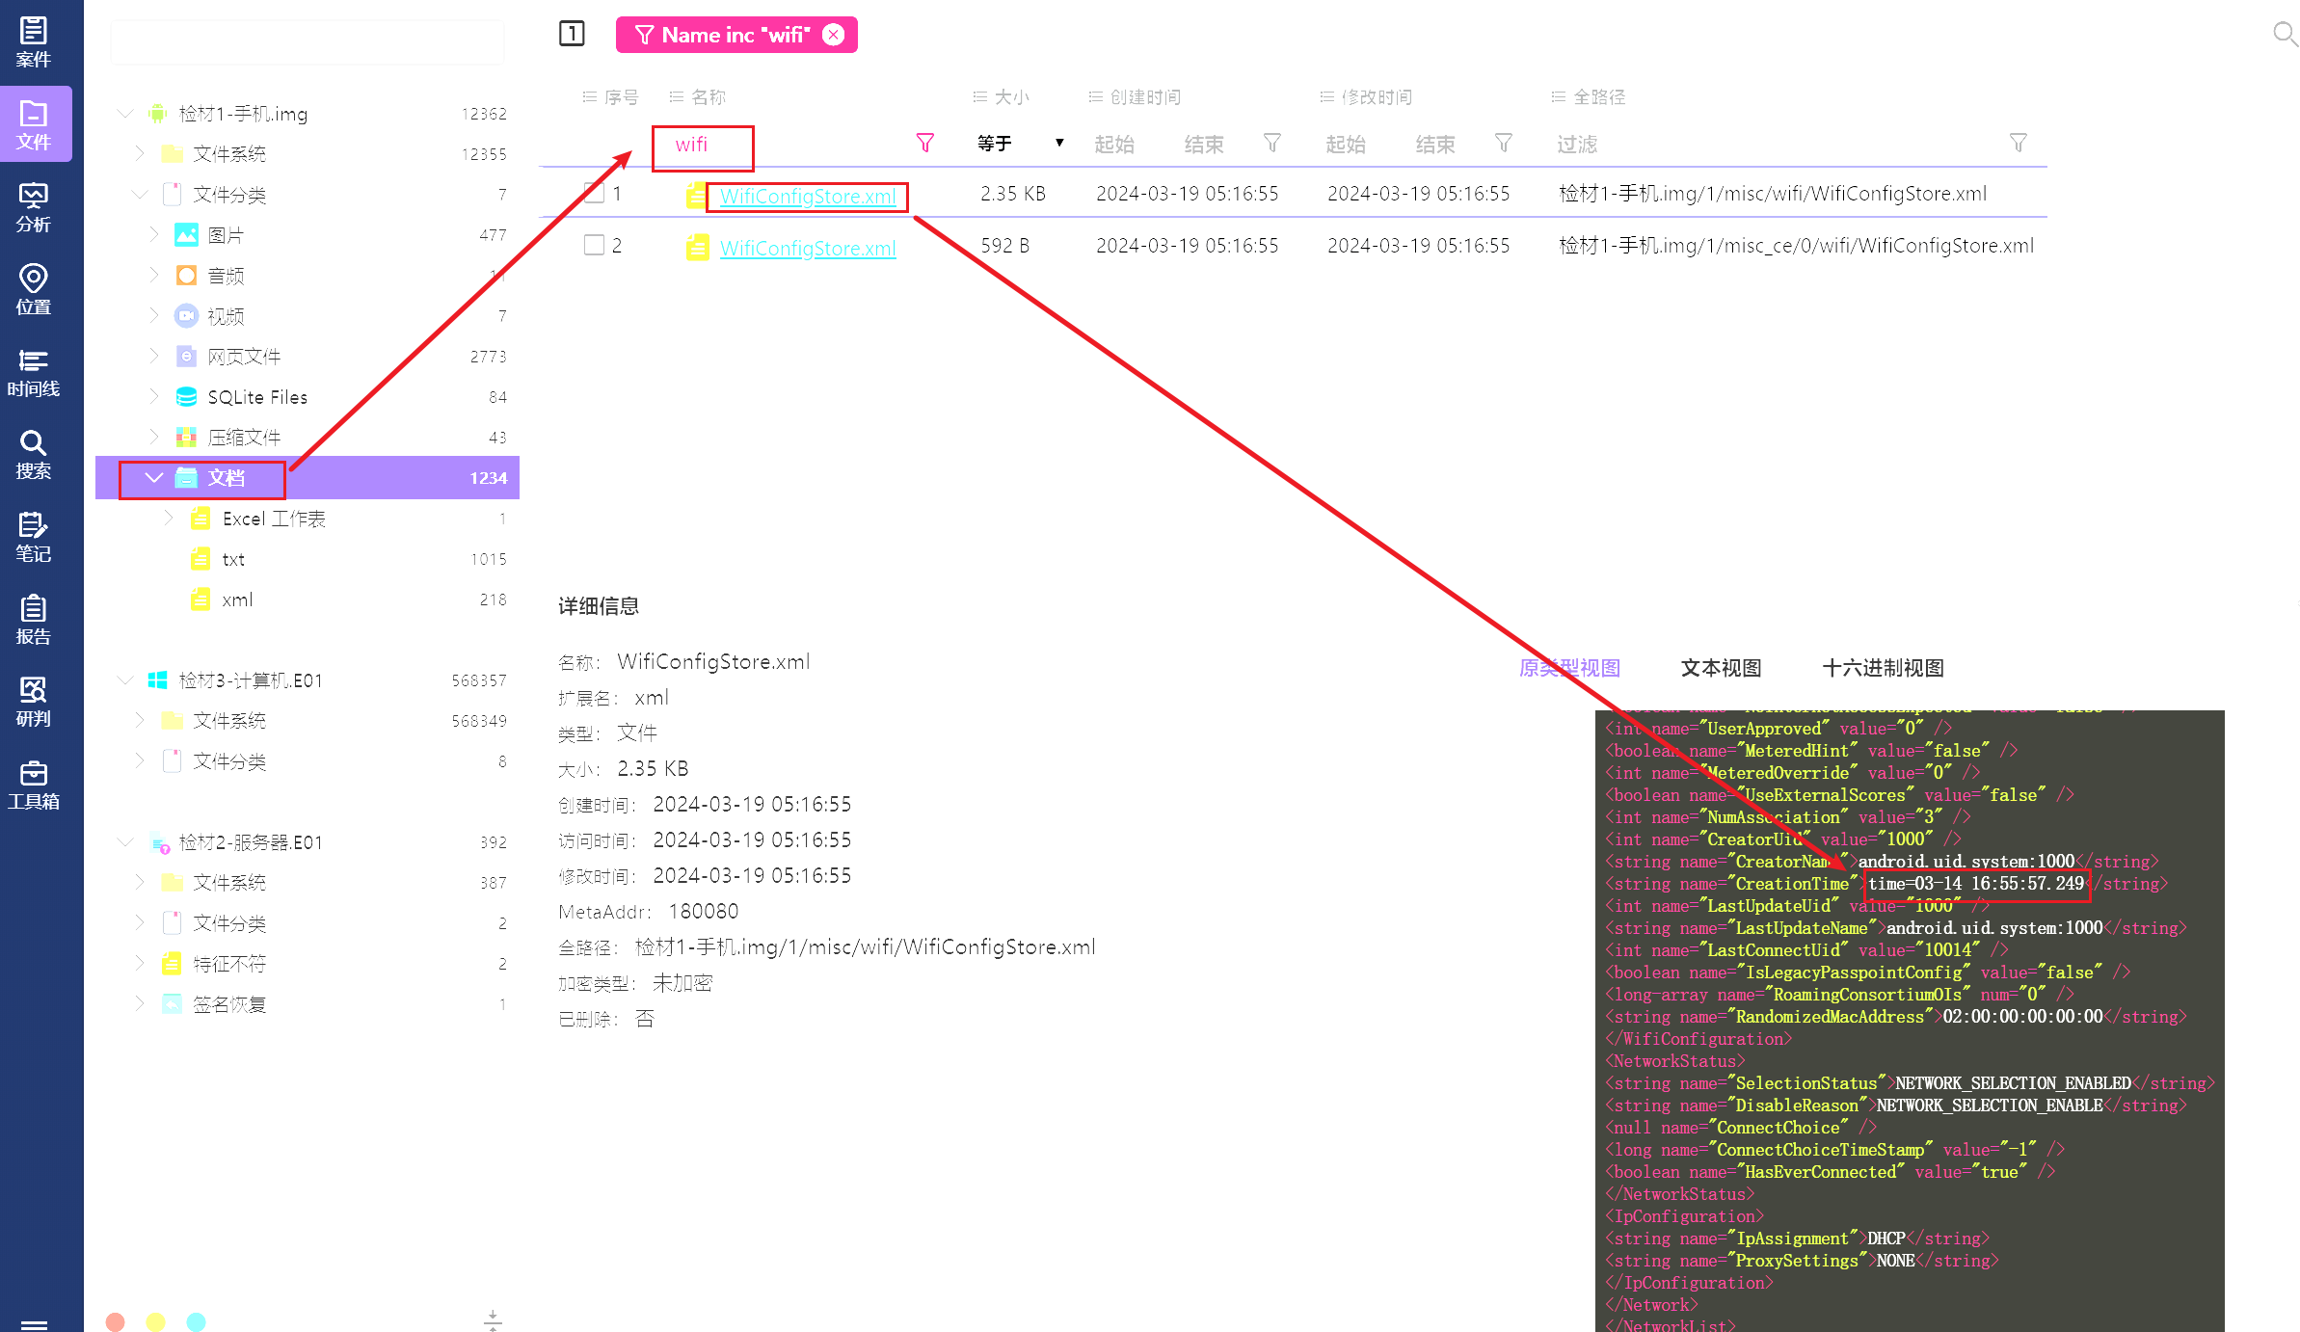Expand the 图片 pictures category
The width and height of the screenshot is (2300, 1332).
153,234
